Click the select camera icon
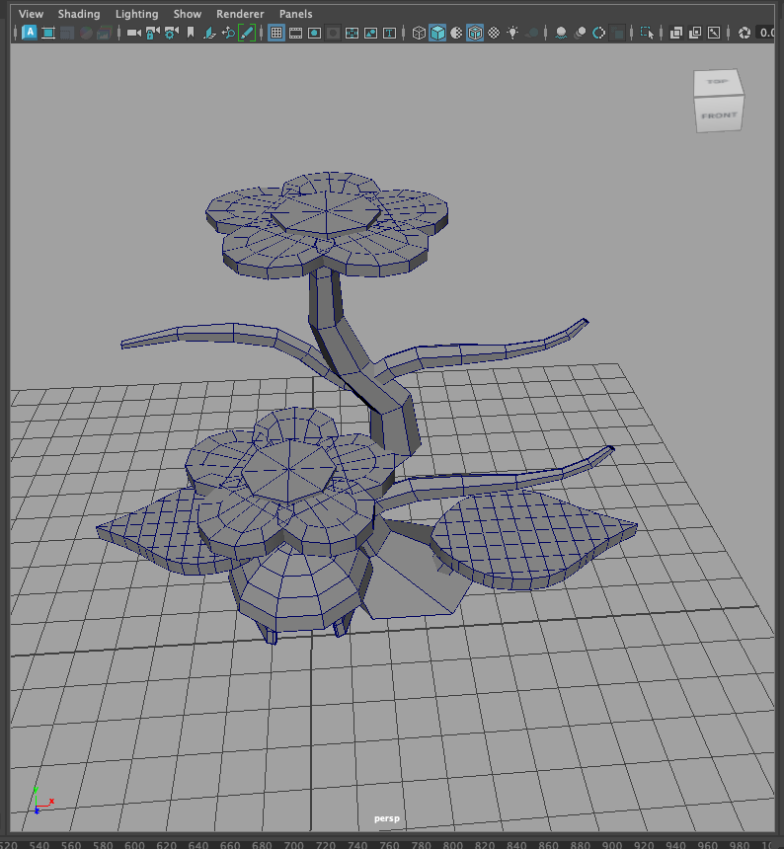The image size is (784, 849). pyautogui.click(x=133, y=33)
